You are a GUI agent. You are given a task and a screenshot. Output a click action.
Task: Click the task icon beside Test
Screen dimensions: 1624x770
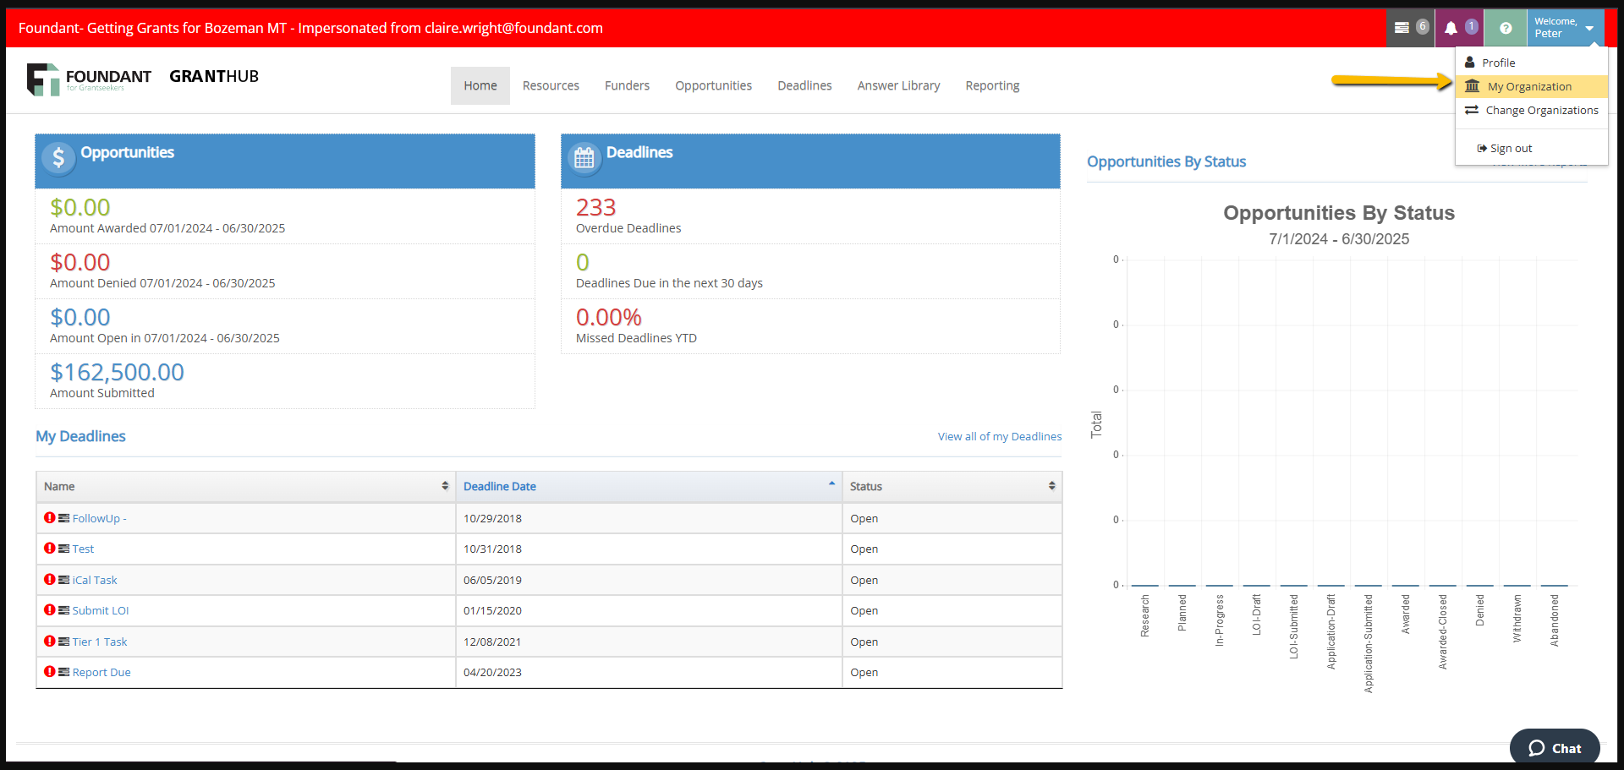pyautogui.click(x=63, y=549)
